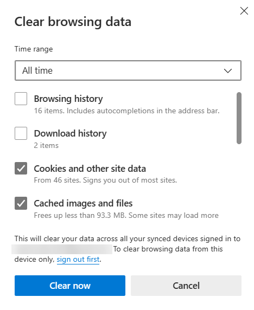
Task: Click the Frees up less than 93.3 MB text
Action: [126, 215]
